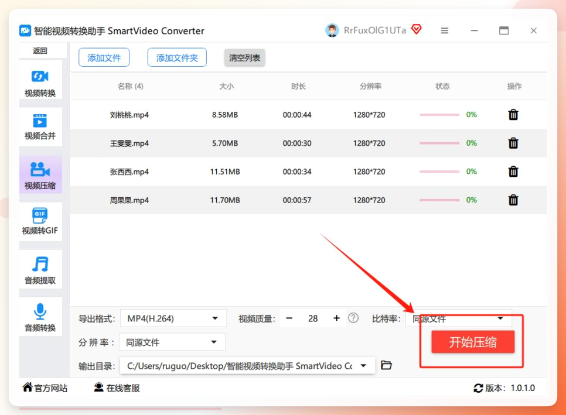Open 在线客服 online support link
The height and width of the screenshot is (415, 566).
coord(117,388)
